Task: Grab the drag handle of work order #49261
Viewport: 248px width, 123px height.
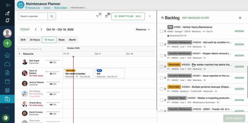Action: [165, 78]
